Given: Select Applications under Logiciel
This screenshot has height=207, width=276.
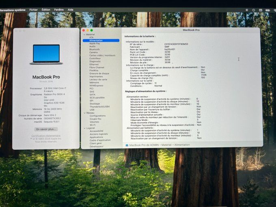Looking at the screenshot, I should 96,137.
